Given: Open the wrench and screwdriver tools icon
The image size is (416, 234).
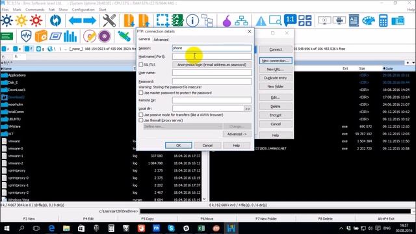Looking at the screenshot, I should coord(109,20).
